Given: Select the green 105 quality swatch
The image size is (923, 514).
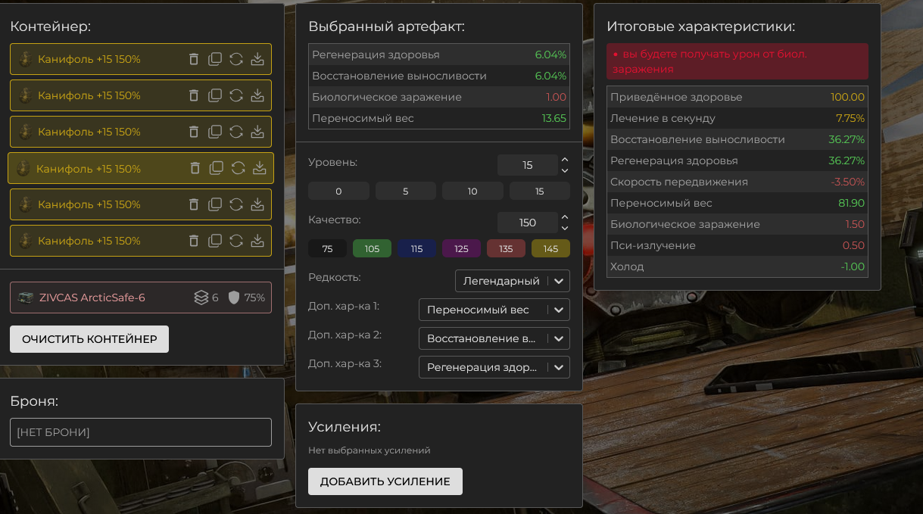Looking at the screenshot, I should point(372,248).
